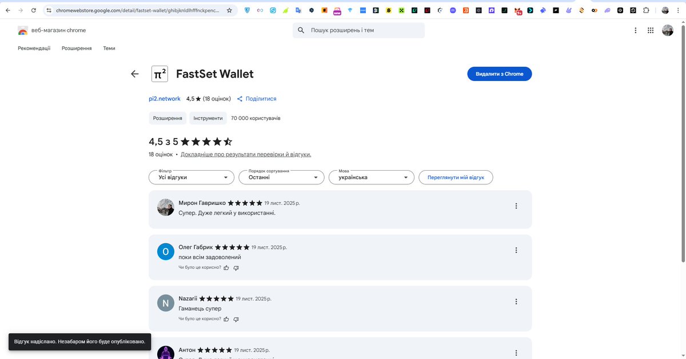This screenshot has height=359, width=686.
Task: Open overflow menu on Мирон Гавришко review
Action: point(516,205)
